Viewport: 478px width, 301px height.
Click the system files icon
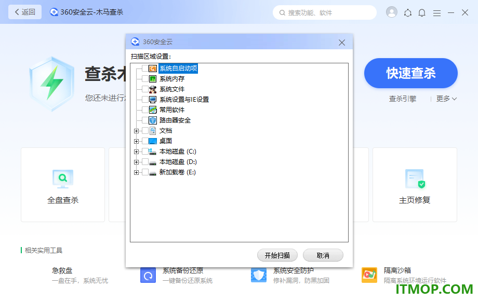(153, 89)
